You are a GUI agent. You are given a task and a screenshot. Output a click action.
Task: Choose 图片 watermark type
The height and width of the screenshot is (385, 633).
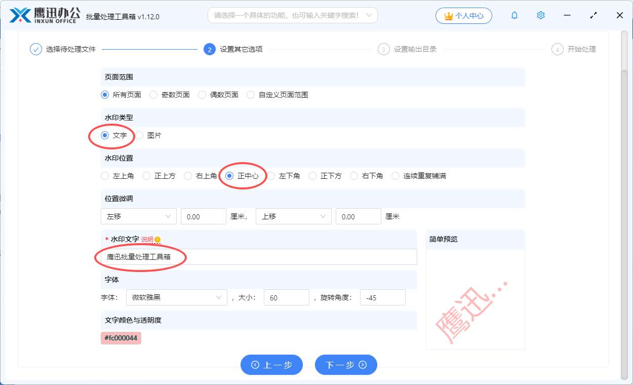pyautogui.click(x=148, y=135)
